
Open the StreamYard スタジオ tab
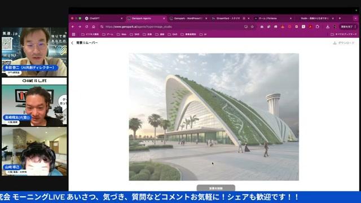[231, 19]
